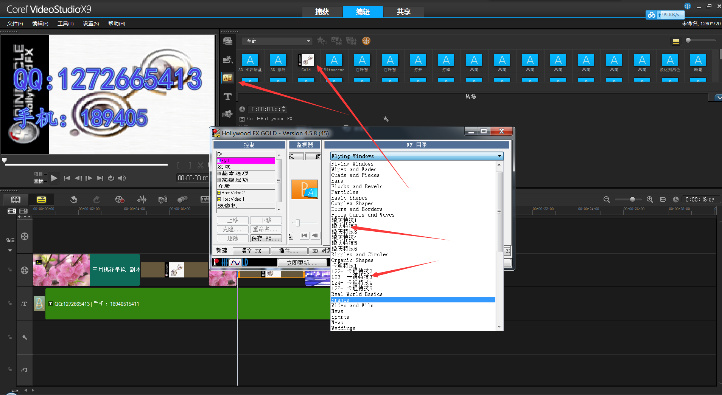
Task: Open the Instant Project library icon
Action: (x=227, y=59)
